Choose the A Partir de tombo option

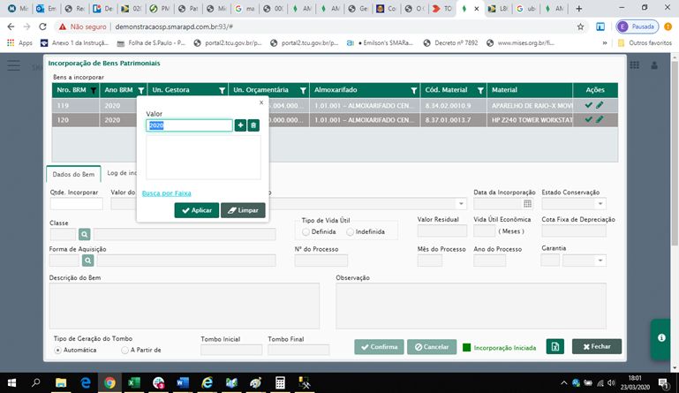point(124,349)
